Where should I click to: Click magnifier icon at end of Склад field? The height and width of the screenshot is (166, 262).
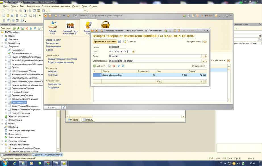(206, 56)
